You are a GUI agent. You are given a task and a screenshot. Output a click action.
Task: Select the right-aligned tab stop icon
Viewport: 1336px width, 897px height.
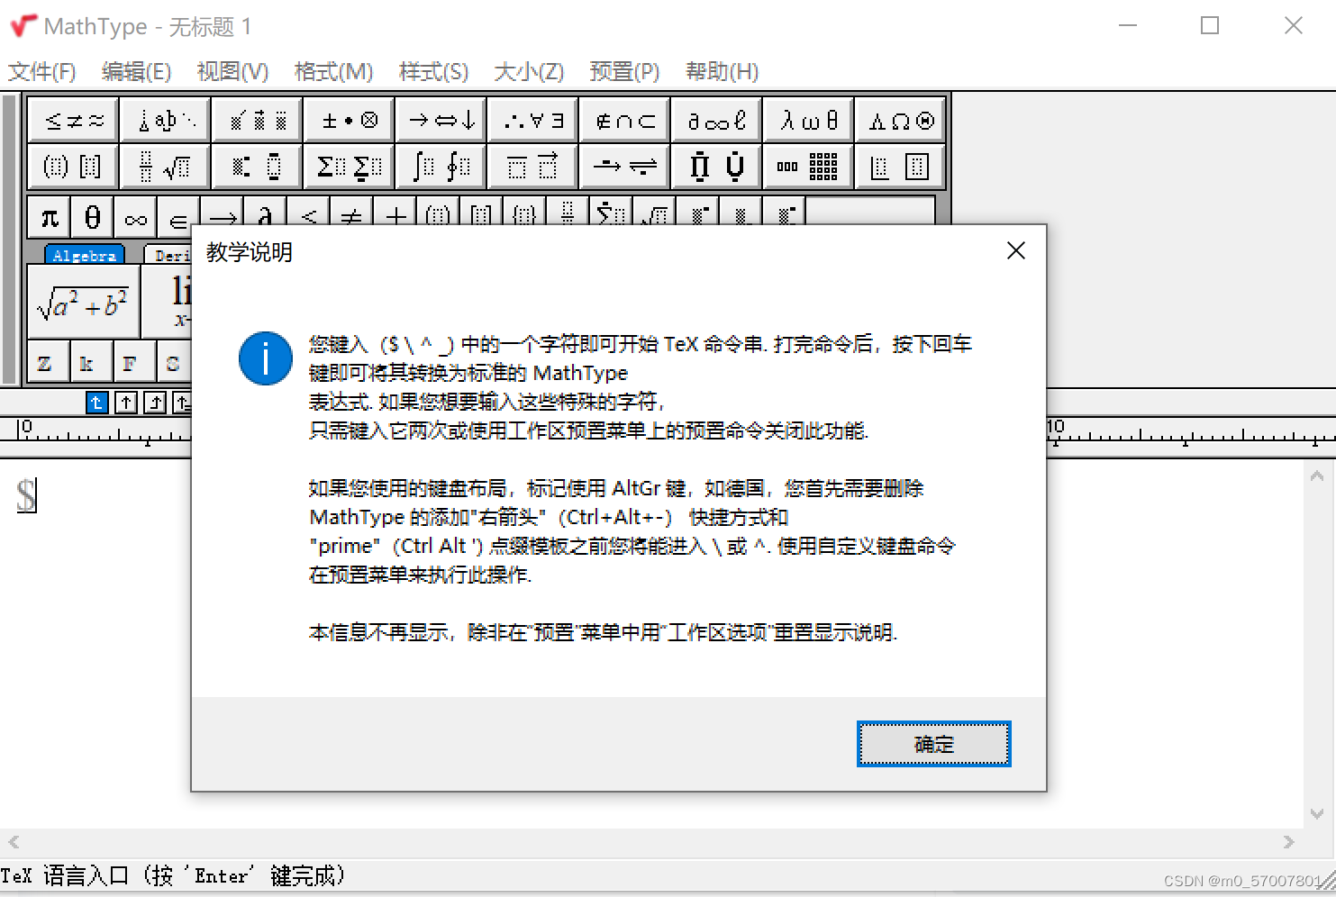pos(155,403)
